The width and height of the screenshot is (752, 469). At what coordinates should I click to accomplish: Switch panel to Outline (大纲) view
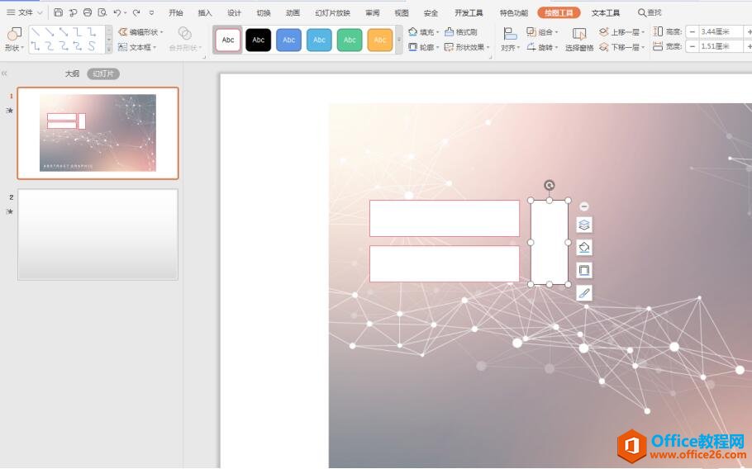(73, 73)
